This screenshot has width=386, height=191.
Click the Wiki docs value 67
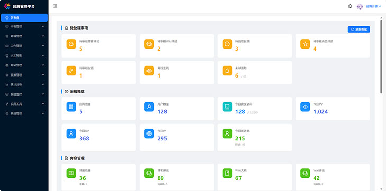(x=238, y=178)
